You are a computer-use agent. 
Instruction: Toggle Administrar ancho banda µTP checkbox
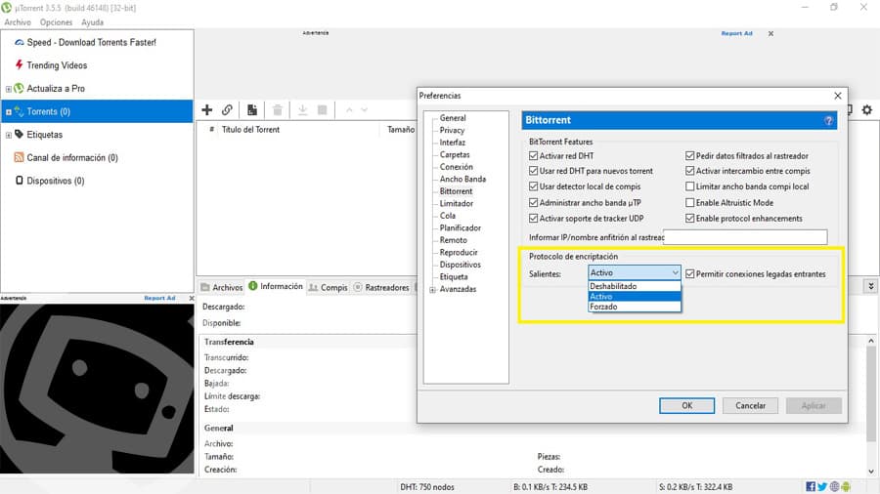pyautogui.click(x=533, y=203)
